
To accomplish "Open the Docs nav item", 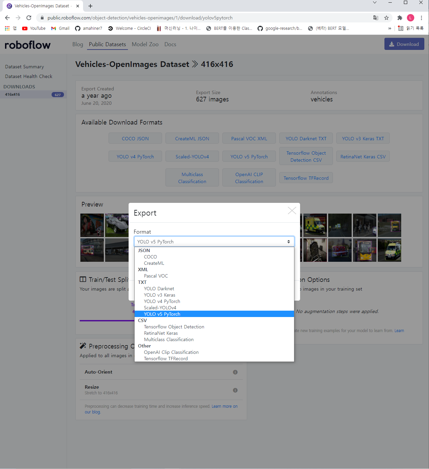I will coord(170,44).
